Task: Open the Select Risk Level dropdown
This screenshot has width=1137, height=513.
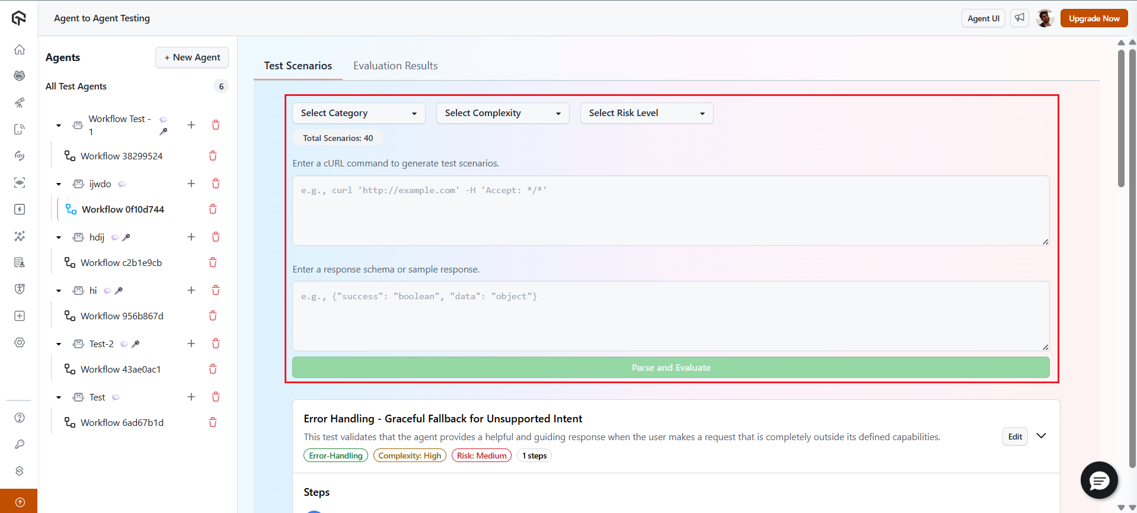Action: pos(646,113)
